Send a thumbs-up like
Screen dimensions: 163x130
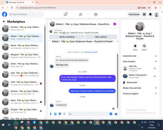[x=116, y=114]
